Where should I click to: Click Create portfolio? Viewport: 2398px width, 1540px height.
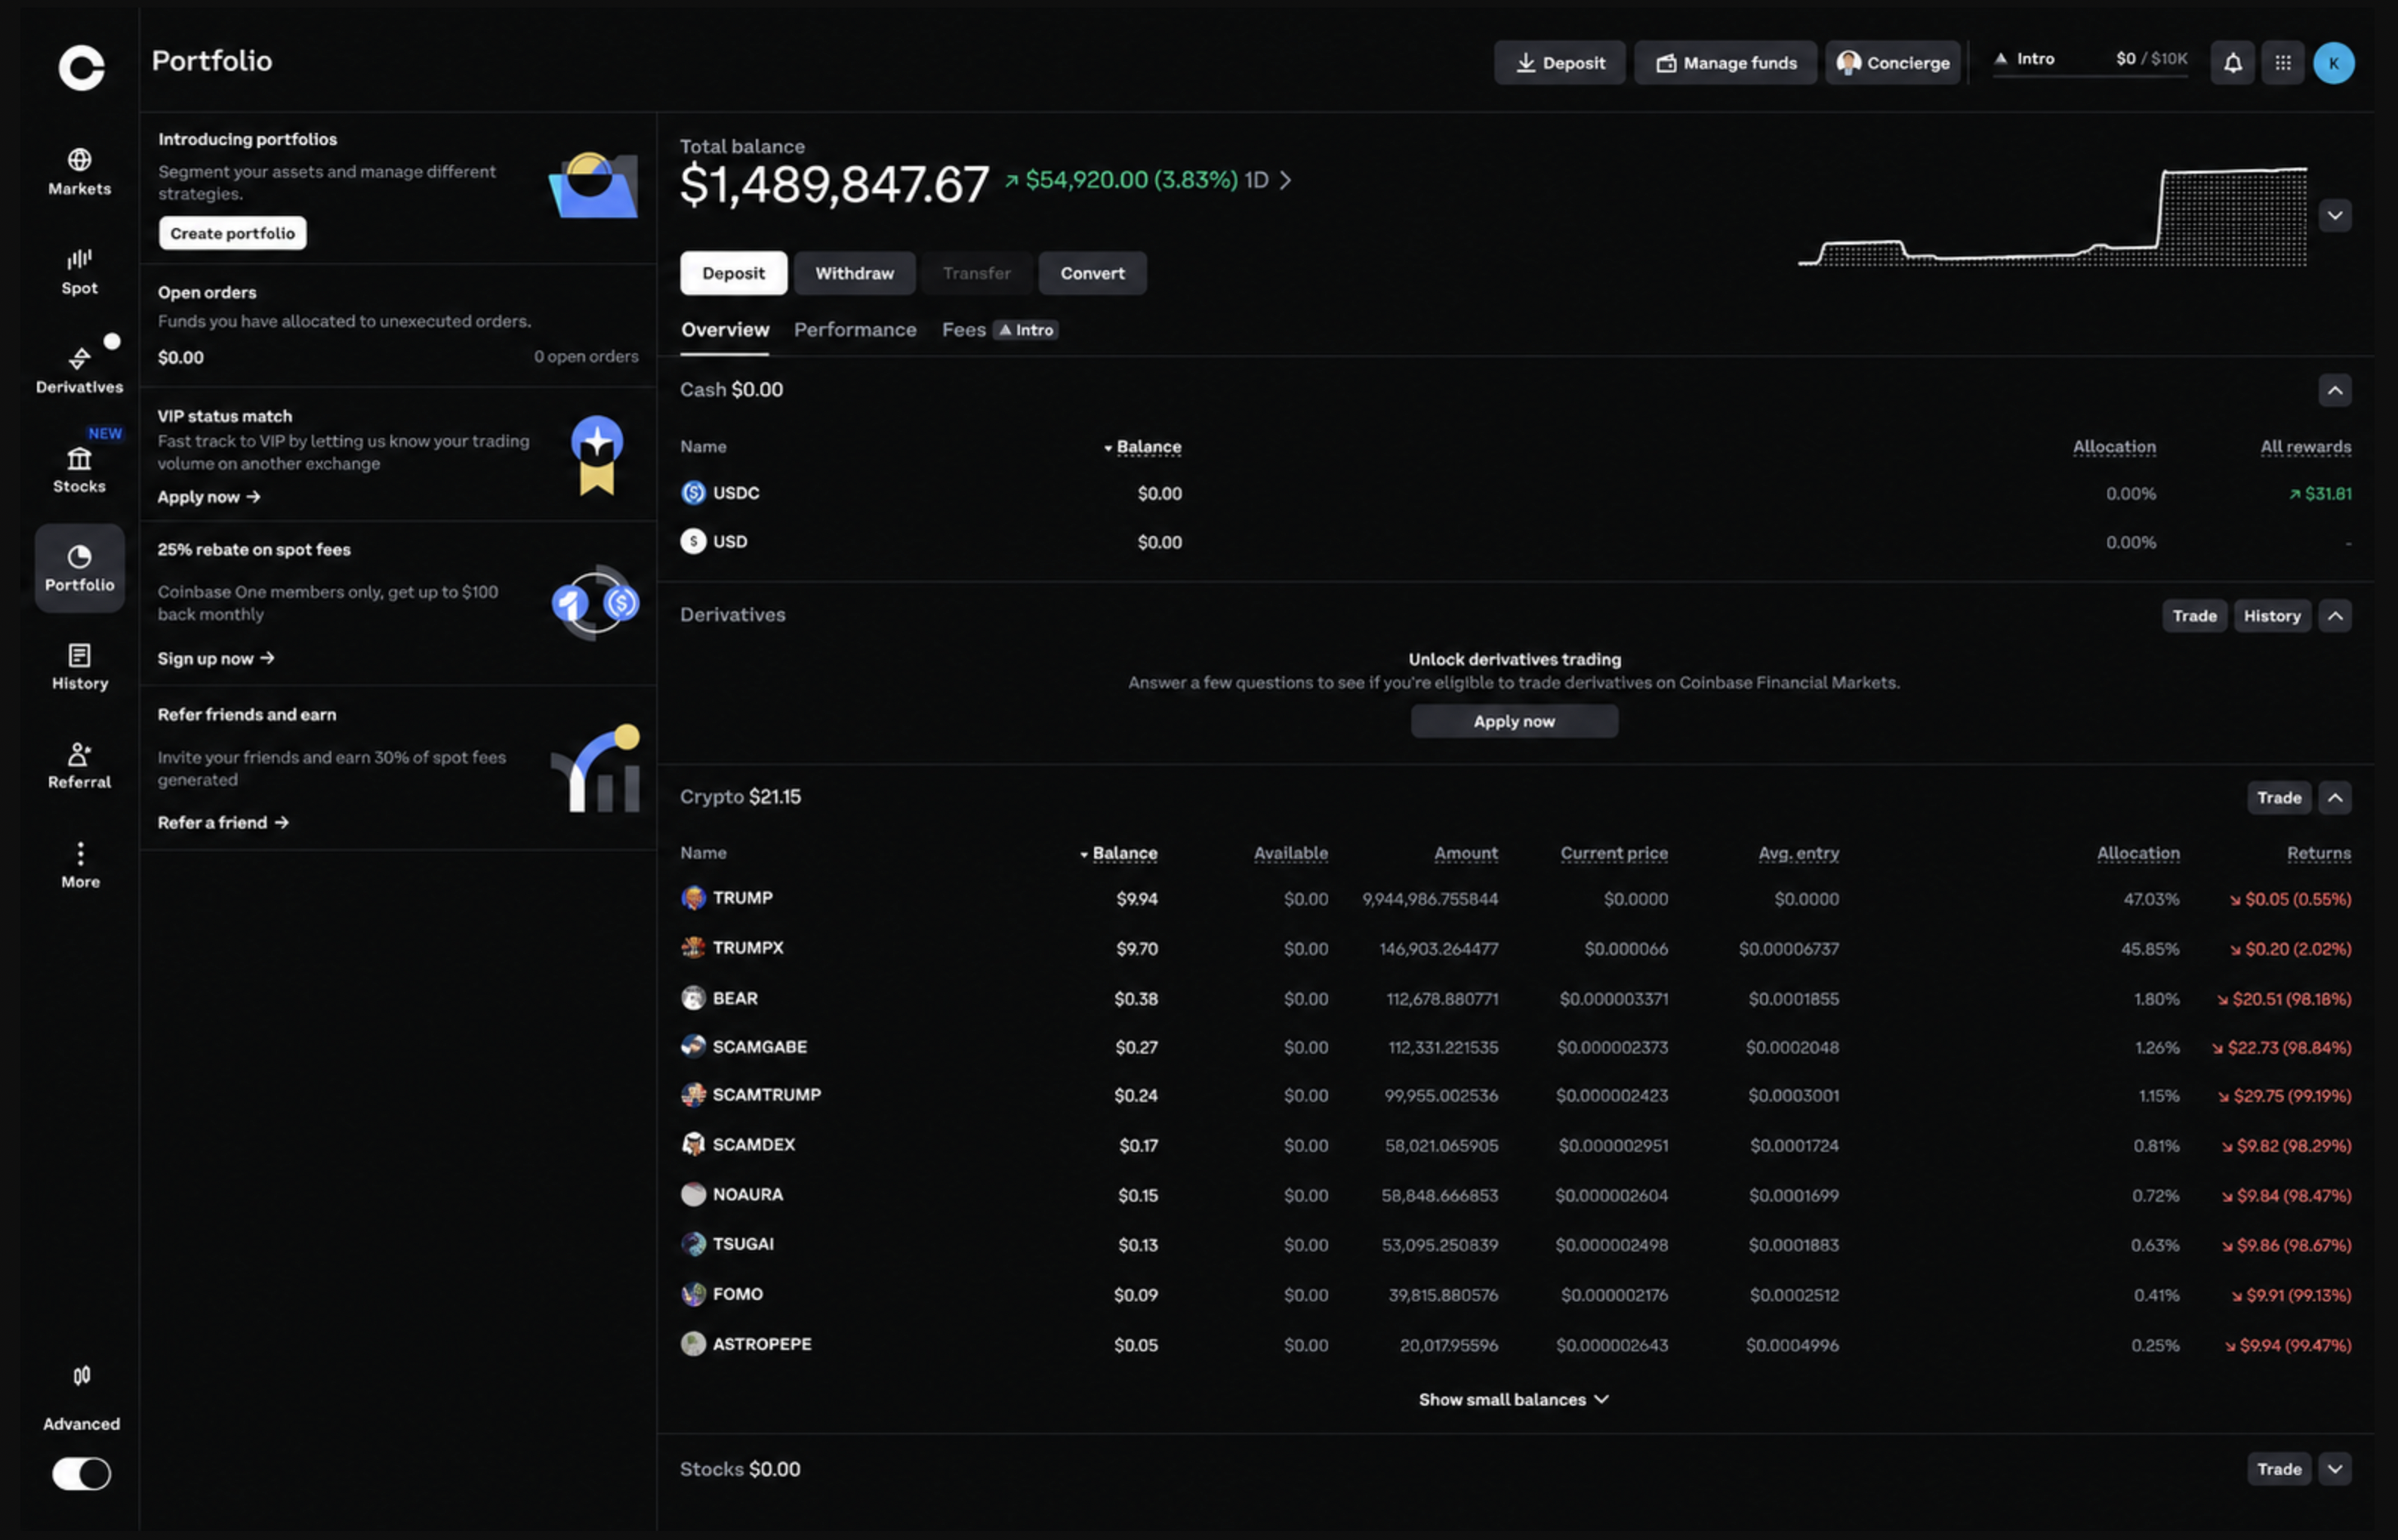point(233,233)
